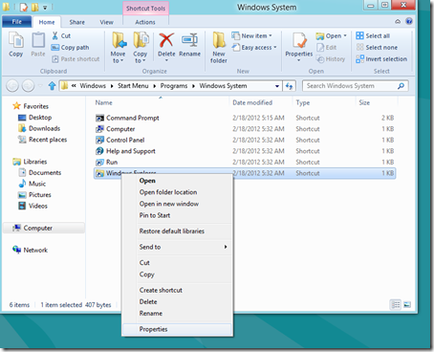Click the Help and Support shortcut icon

[x=99, y=151]
